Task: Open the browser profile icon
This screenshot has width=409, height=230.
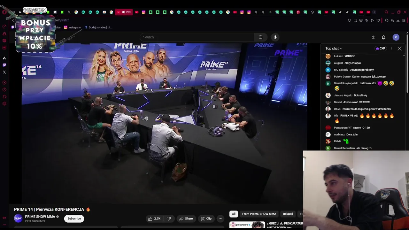Action: coord(392,20)
